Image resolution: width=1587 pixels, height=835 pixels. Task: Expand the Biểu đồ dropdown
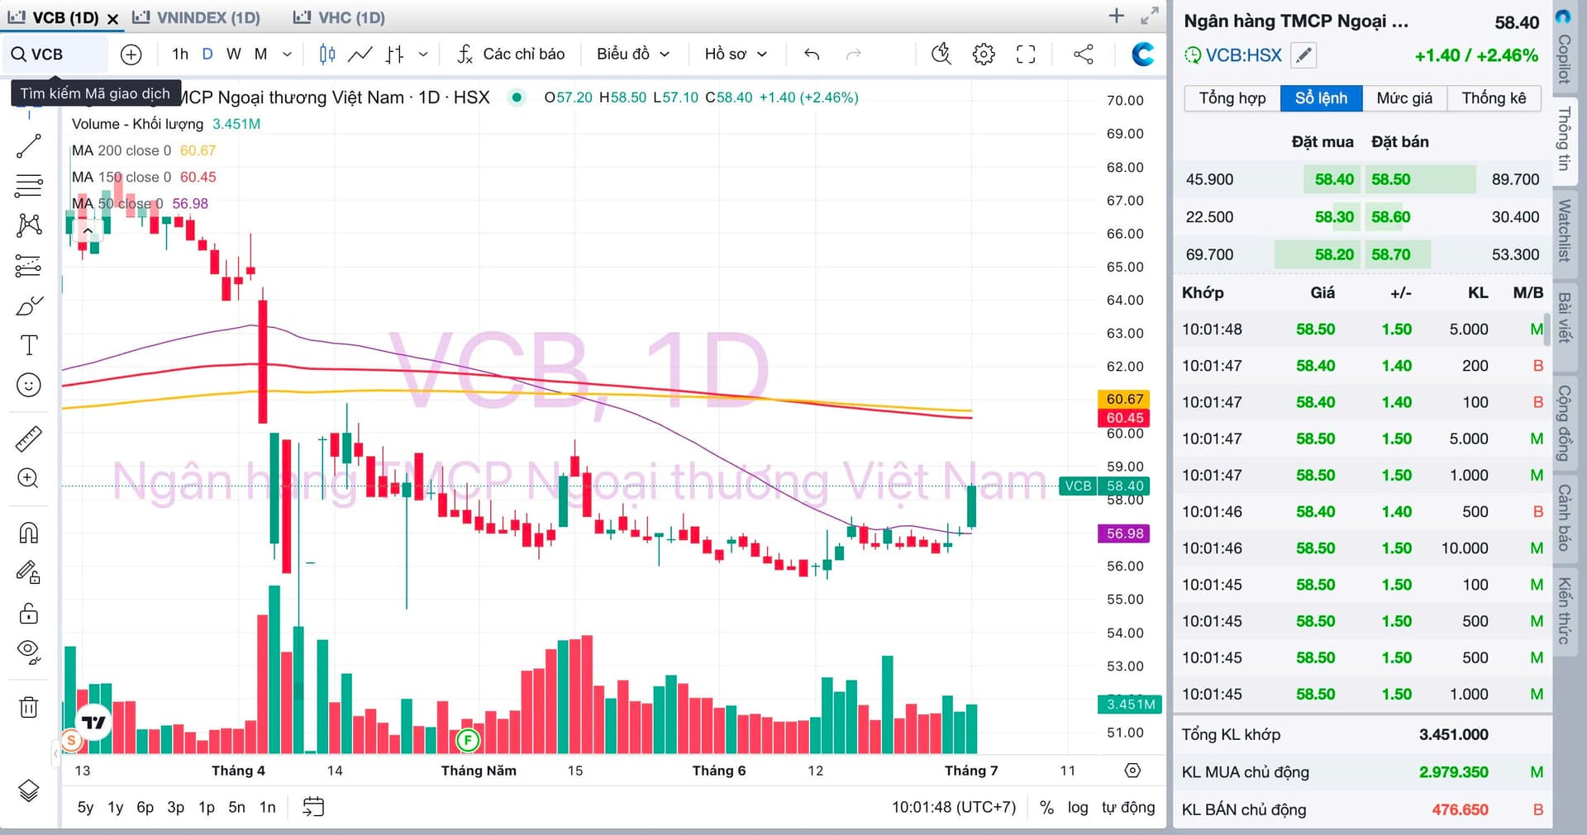[633, 55]
